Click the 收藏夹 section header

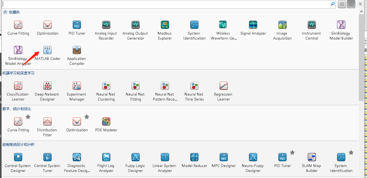[15, 12]
